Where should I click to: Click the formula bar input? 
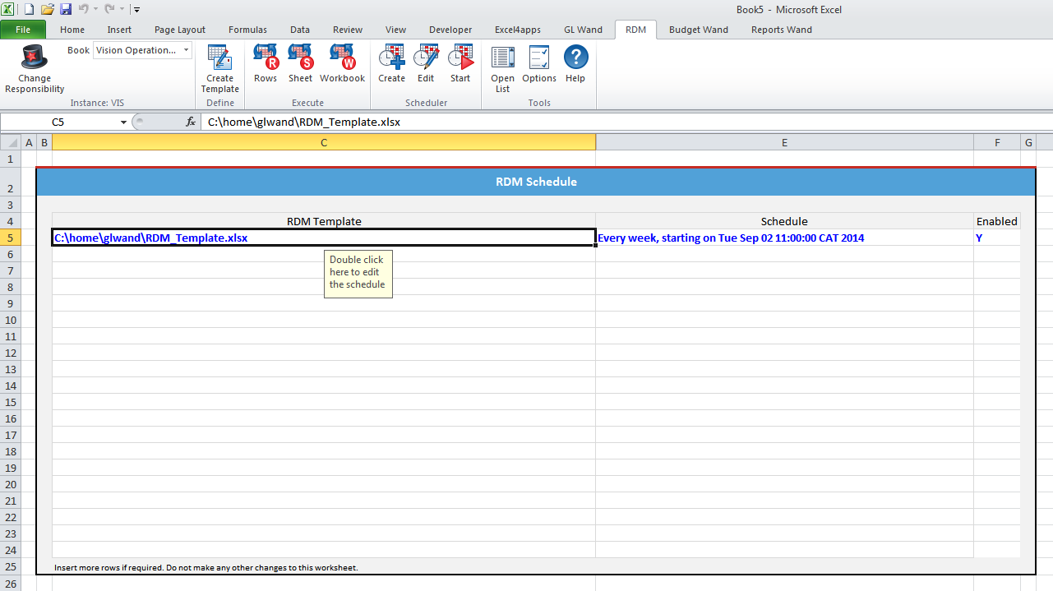coord(627,122)
